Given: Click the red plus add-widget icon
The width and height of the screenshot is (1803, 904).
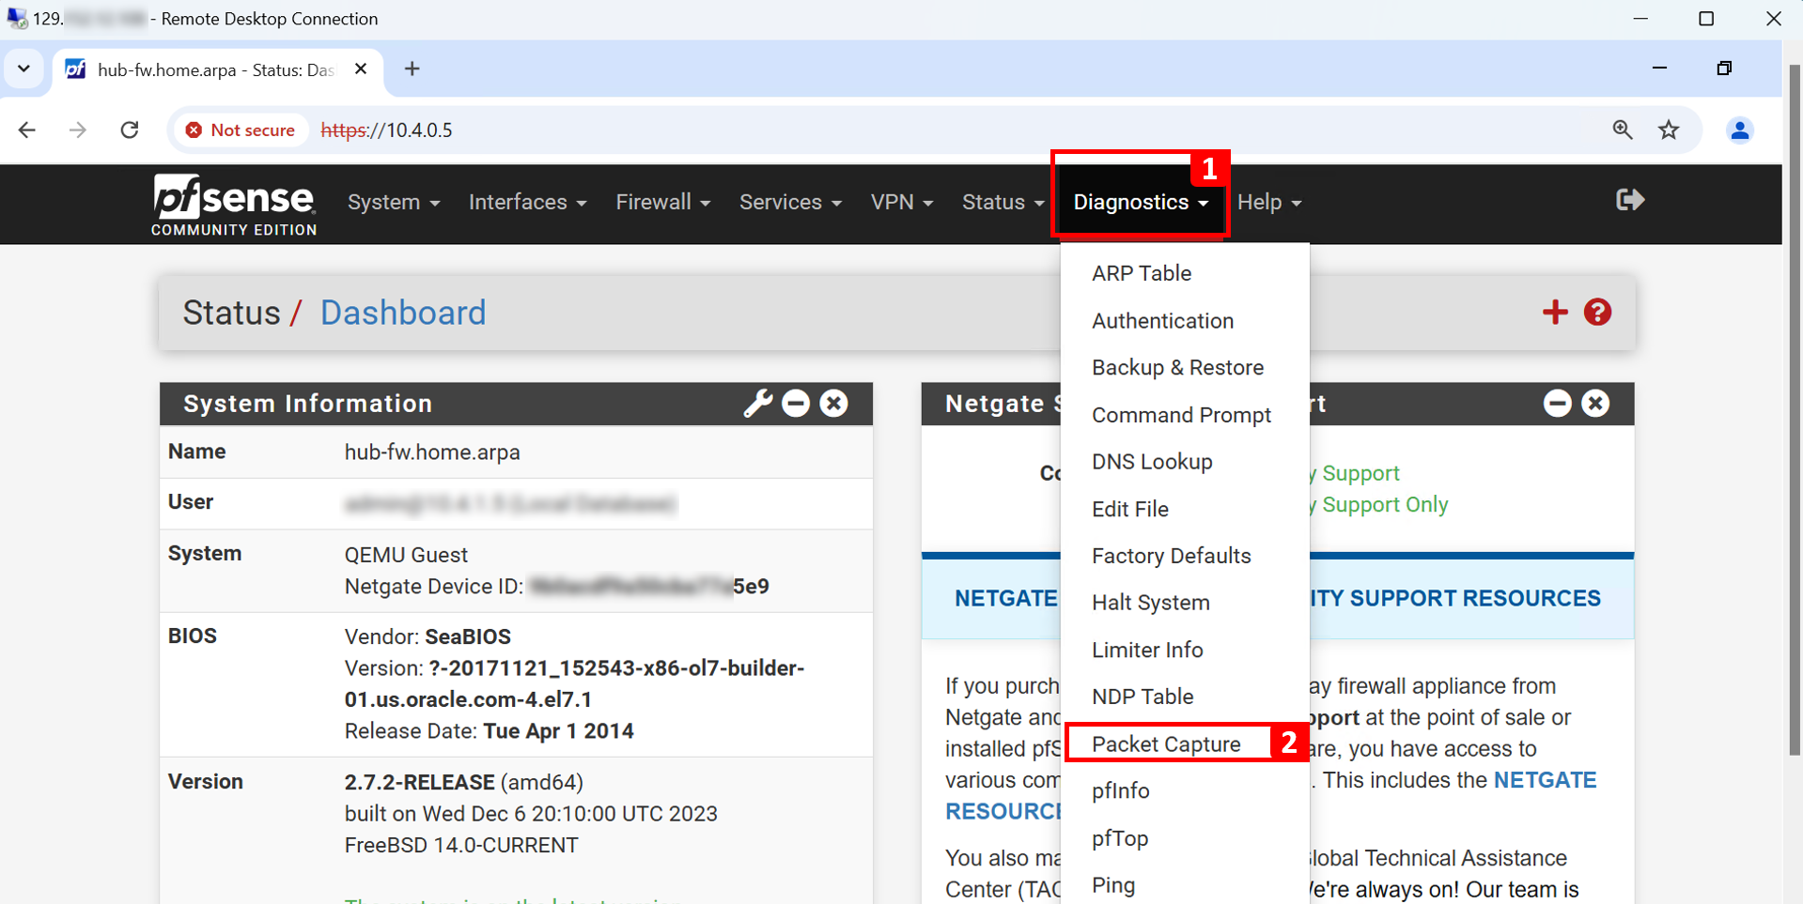Looking at the screenshot, I should (x=1555, y=313).
